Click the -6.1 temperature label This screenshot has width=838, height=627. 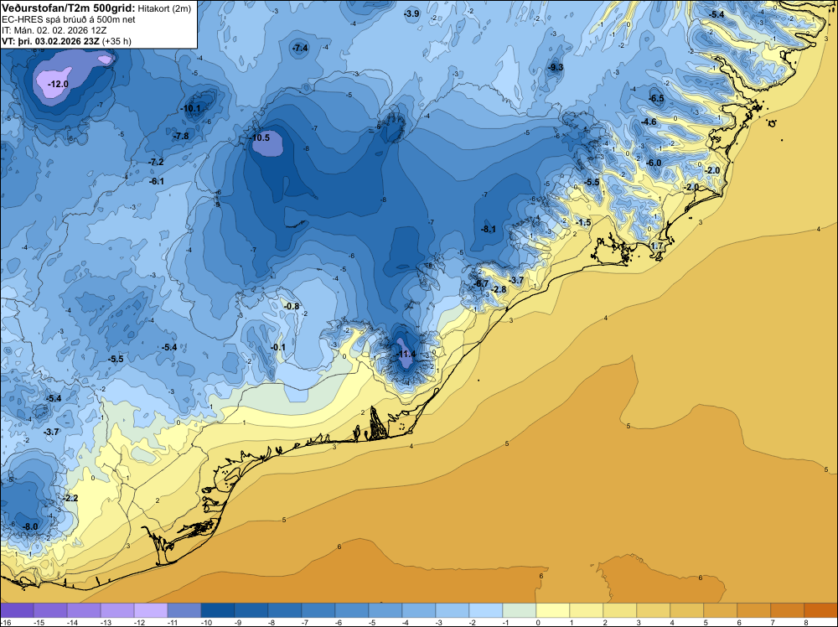[157, 181]
